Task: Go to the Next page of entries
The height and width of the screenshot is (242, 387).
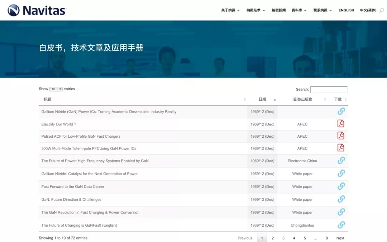Action: pos(340,238)
